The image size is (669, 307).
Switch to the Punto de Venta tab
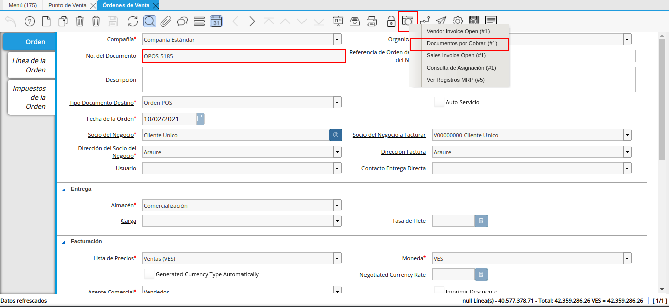(67, 5)
